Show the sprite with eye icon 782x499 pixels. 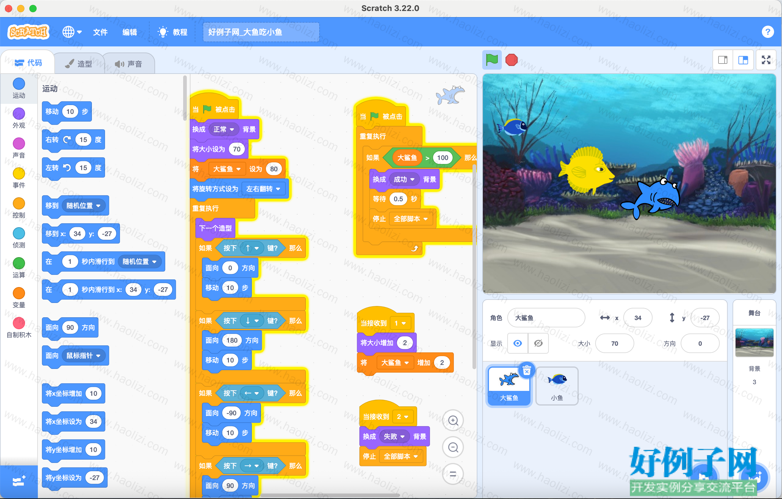coord(518,343)
